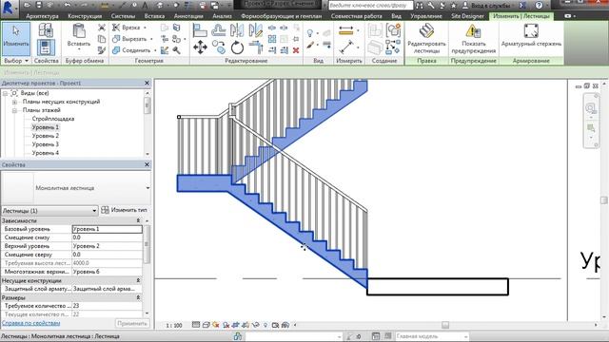Click the red Delete X icon
Viewport: 609px width, 342px height.
click(296, 50)
